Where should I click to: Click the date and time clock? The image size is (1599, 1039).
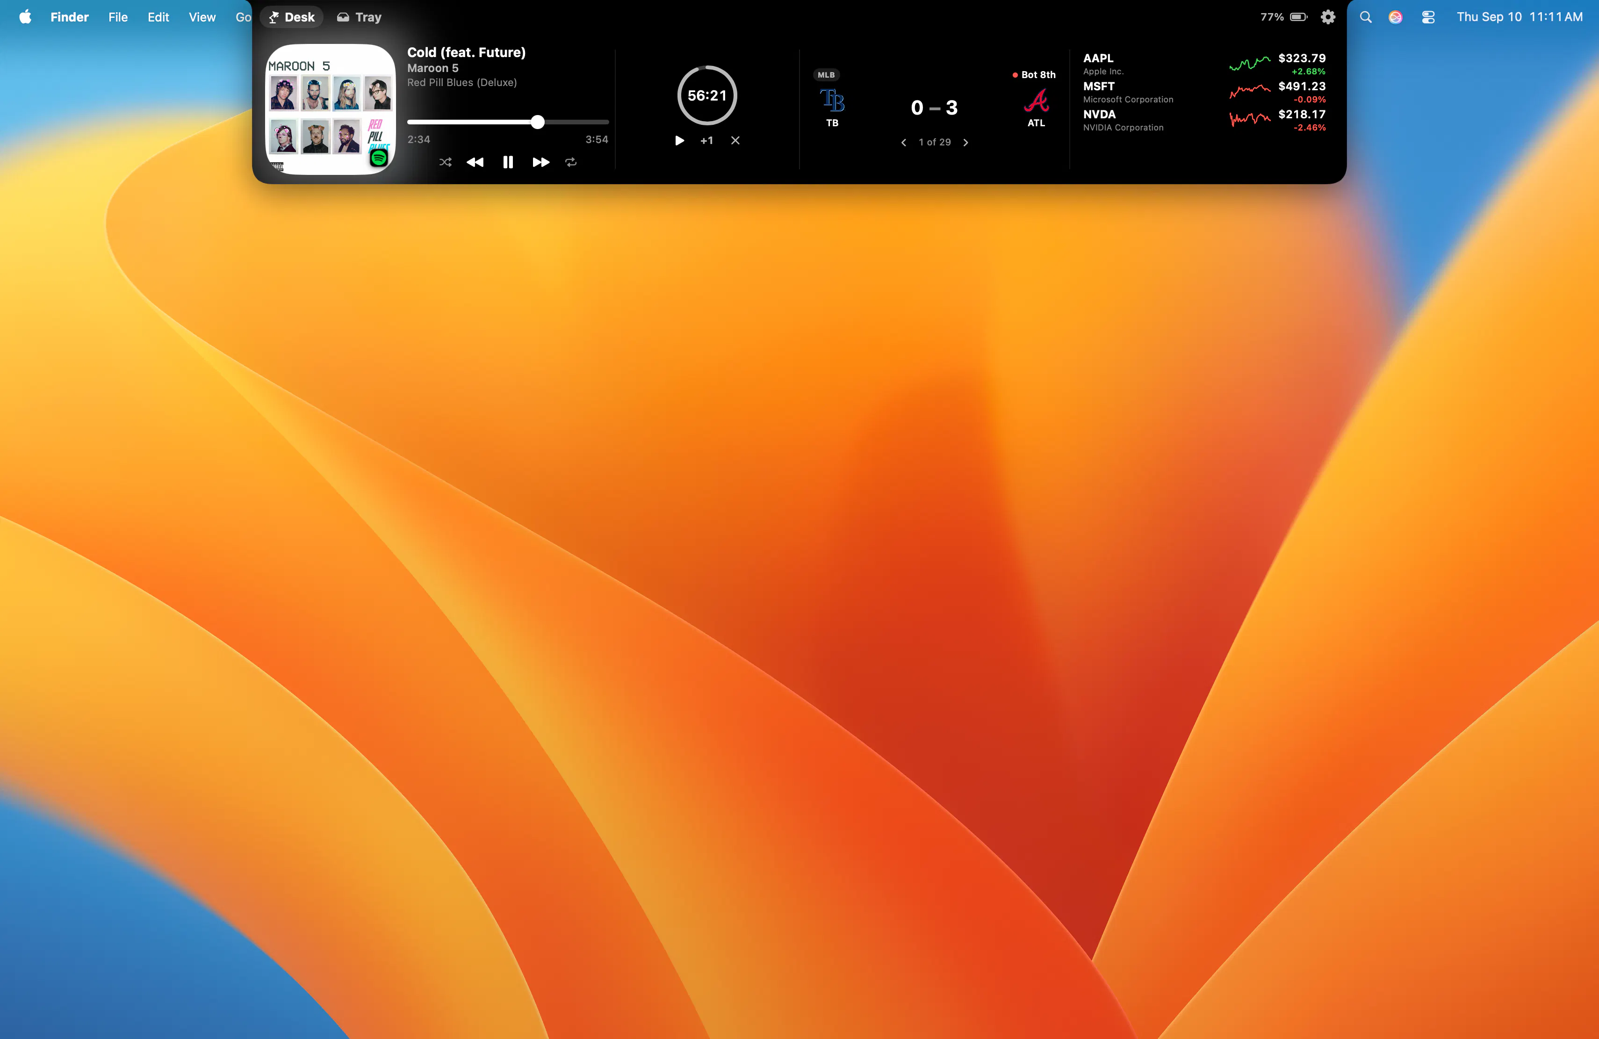point(1520,17)
